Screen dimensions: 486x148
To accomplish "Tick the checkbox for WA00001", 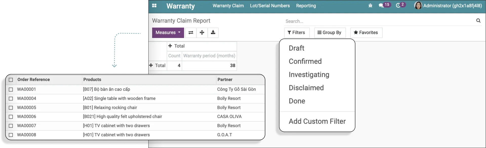I will point(11,89).
